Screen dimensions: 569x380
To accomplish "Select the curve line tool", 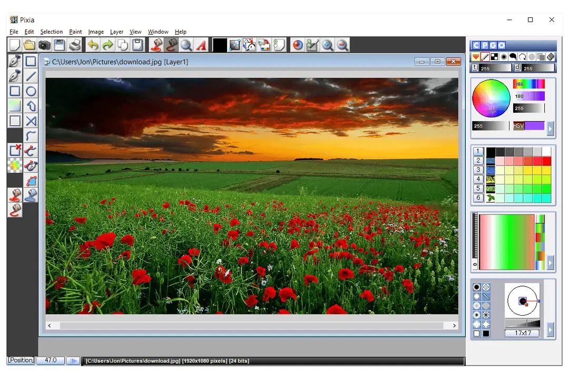I will [31, 136].
